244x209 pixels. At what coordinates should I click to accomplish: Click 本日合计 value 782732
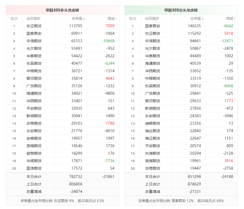coord(76,177)
